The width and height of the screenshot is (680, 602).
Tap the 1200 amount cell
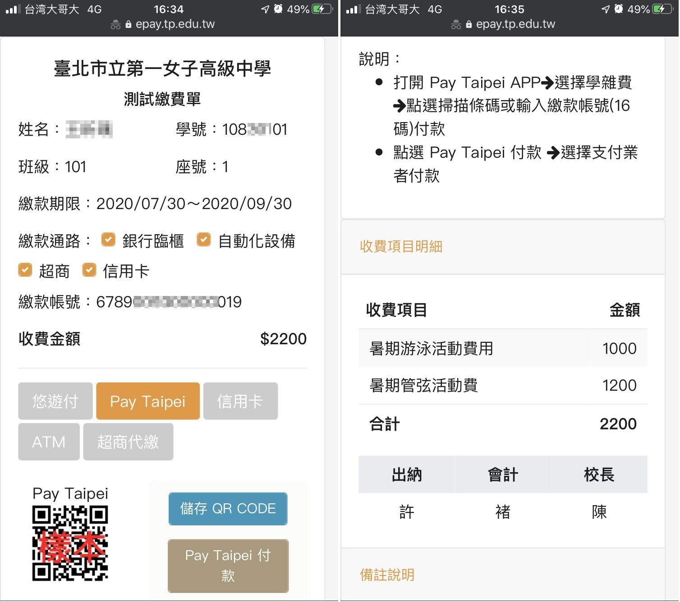pyautogui.click(x=619, y=386)
